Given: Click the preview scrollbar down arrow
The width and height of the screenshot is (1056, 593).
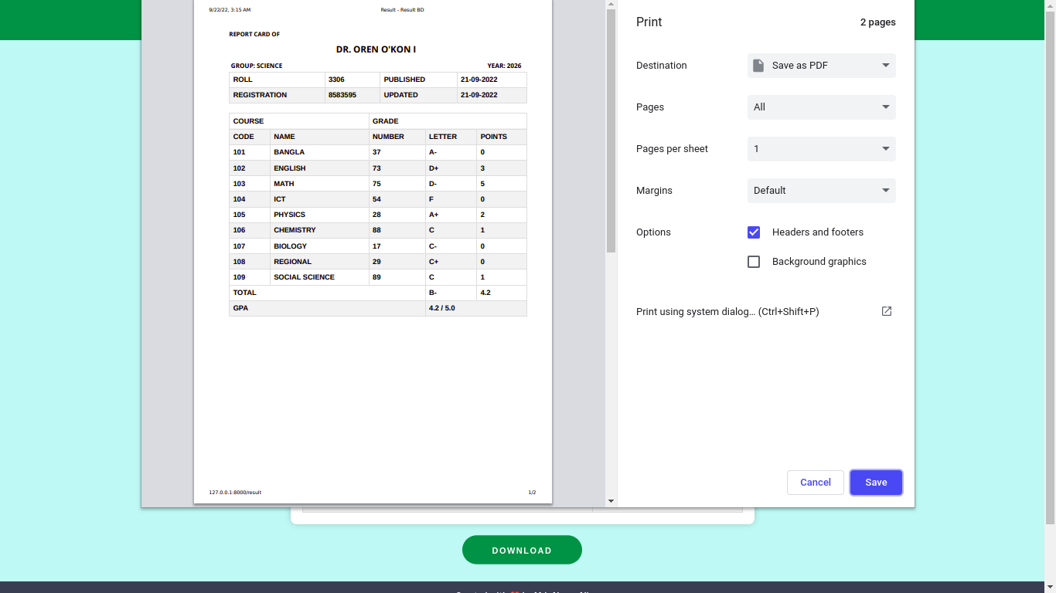Looking at the screenshot, I should click(x=611, y=501).
